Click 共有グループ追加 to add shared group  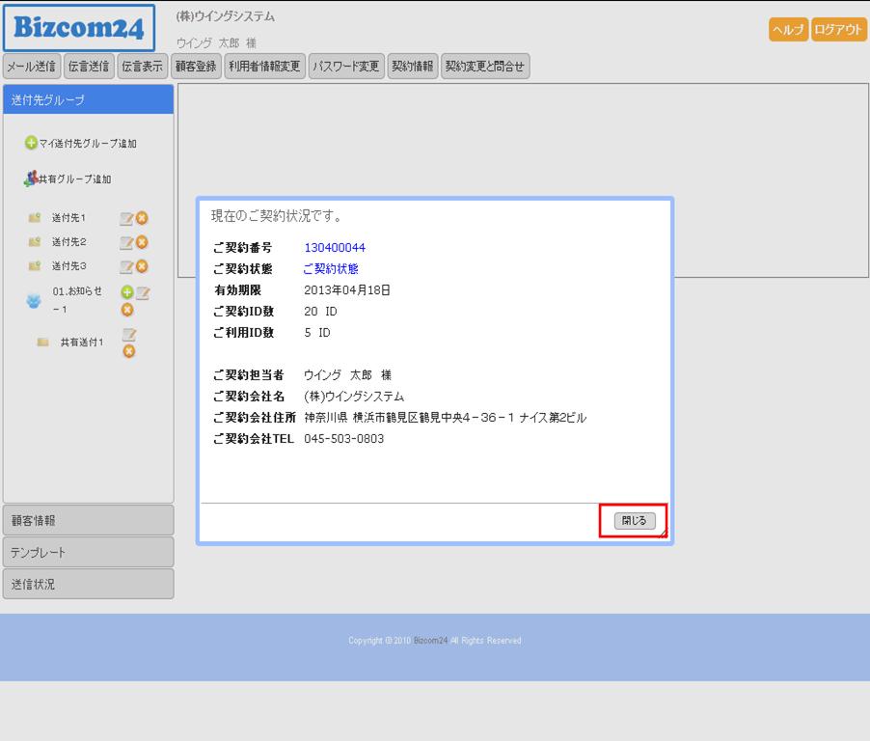click(68, 179)
